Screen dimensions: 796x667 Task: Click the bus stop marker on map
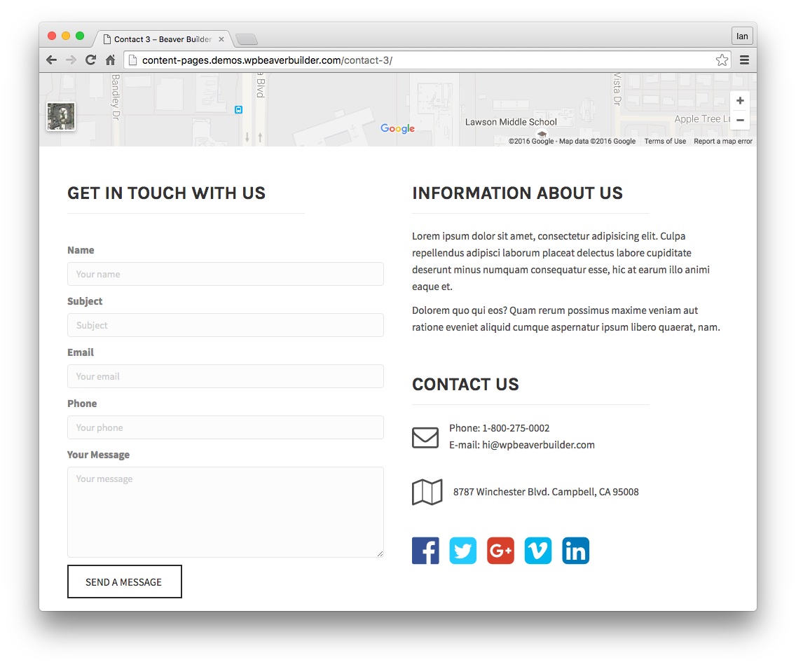(x=239, y=109)
